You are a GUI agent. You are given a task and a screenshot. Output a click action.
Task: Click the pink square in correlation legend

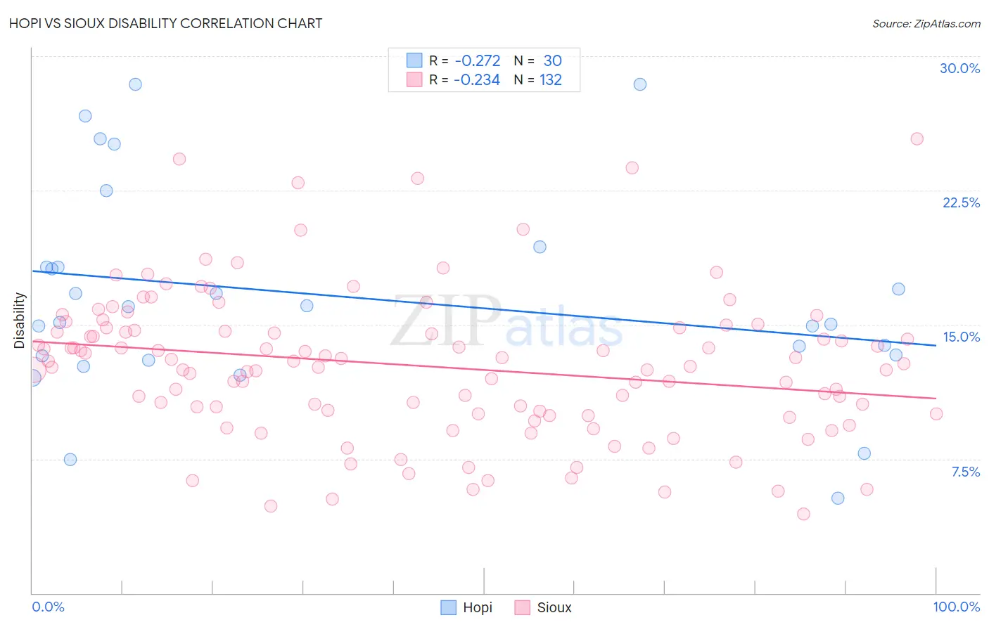tap(414, 79)
